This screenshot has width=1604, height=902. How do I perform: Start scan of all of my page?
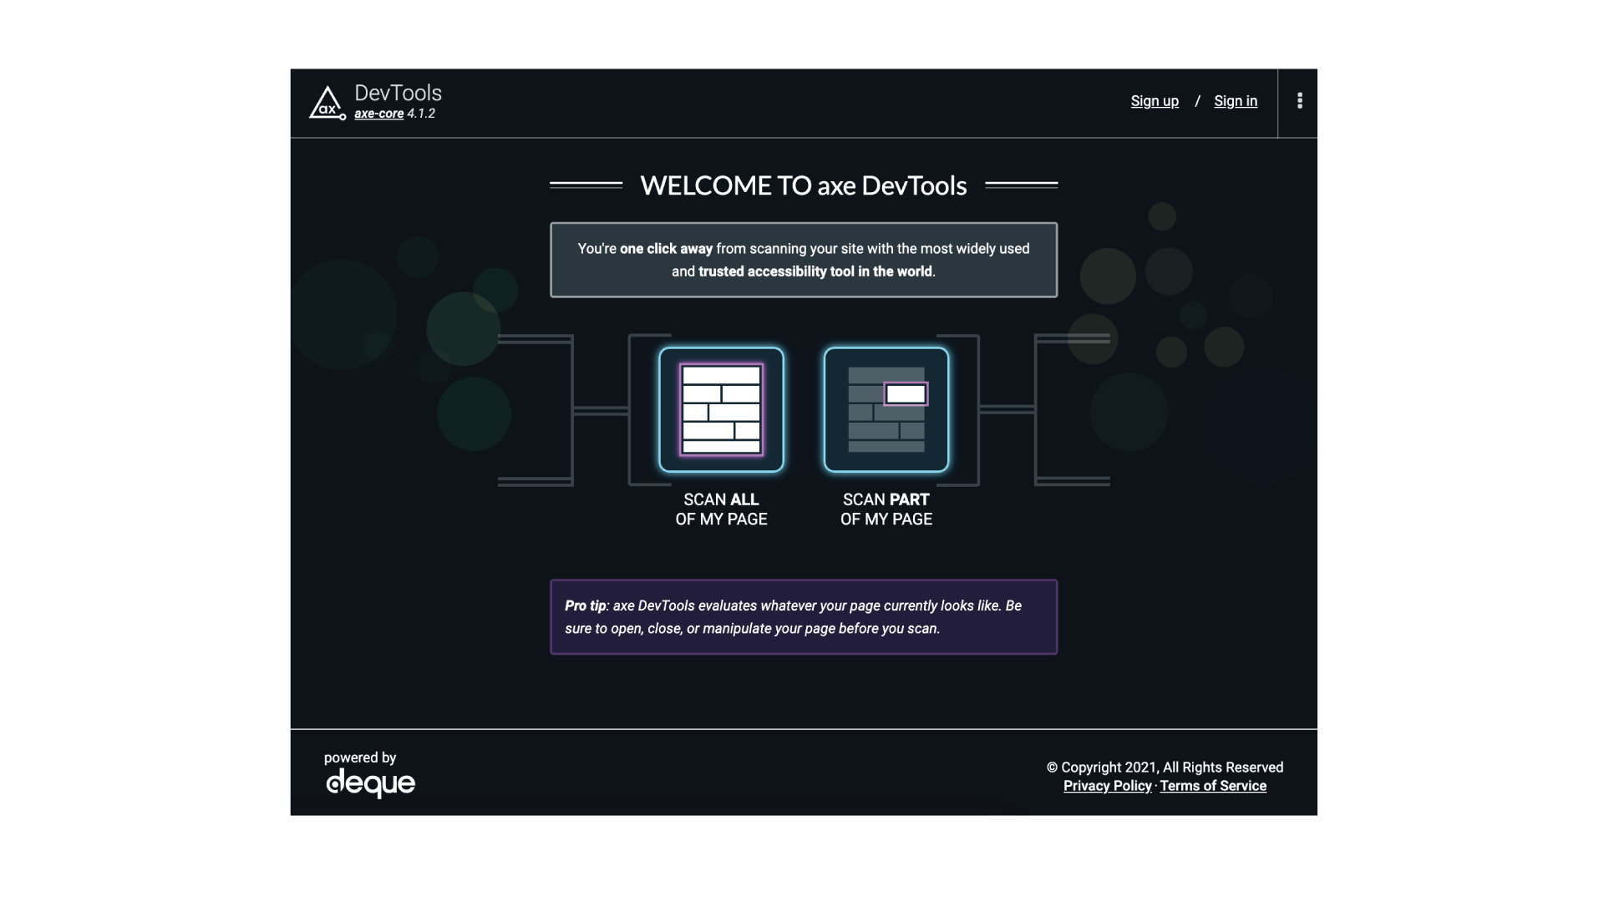721,409
